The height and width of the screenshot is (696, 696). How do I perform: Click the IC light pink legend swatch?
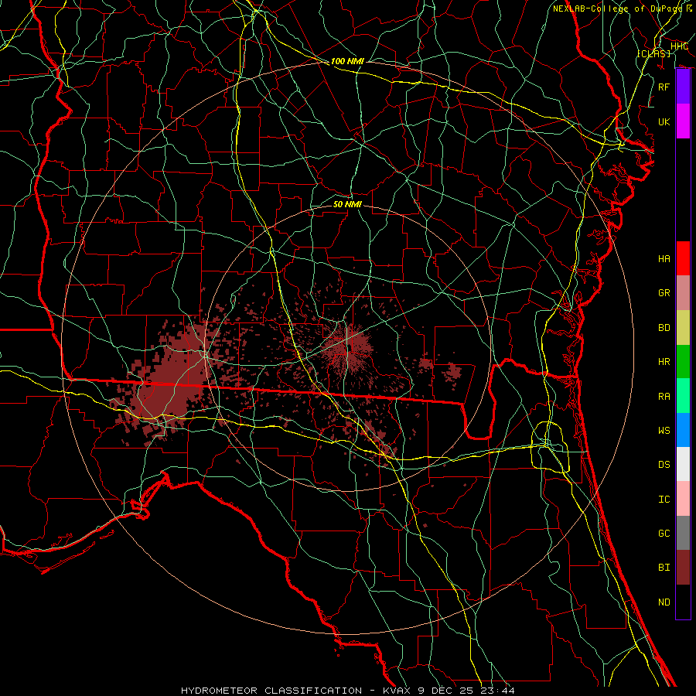(x=683, y=499)
